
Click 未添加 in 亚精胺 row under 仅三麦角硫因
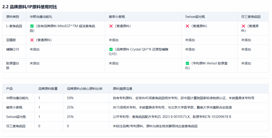click(x=246, y=40)
